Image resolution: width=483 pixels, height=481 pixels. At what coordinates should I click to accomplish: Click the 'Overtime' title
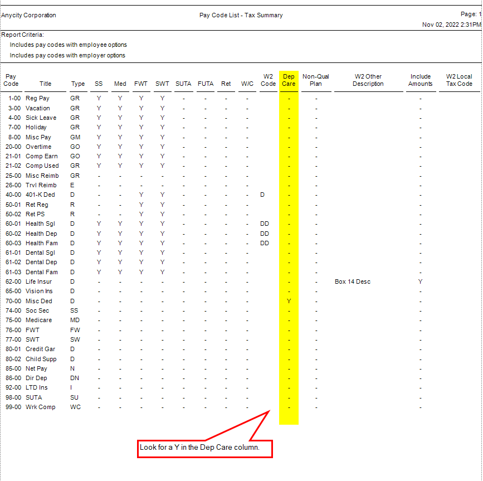(x=38, y=147)
